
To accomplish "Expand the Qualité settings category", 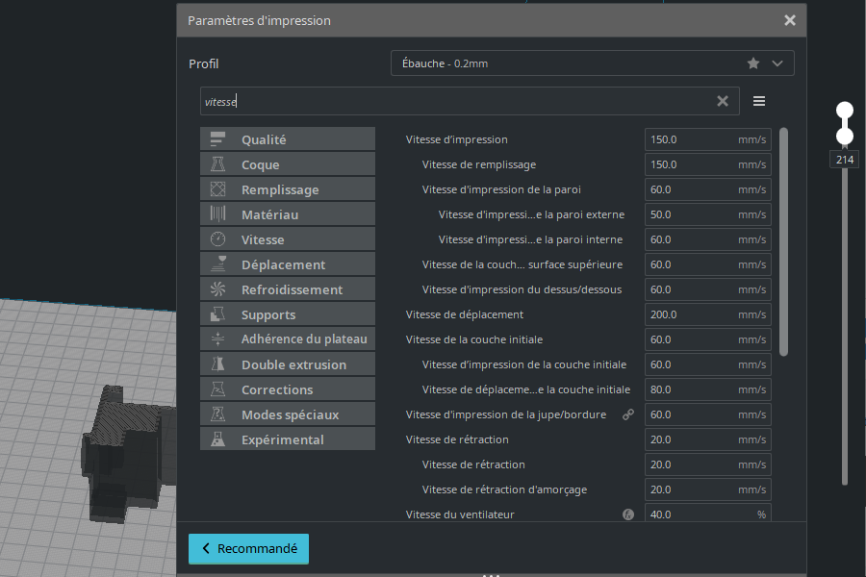I will (x=287, y=139).
